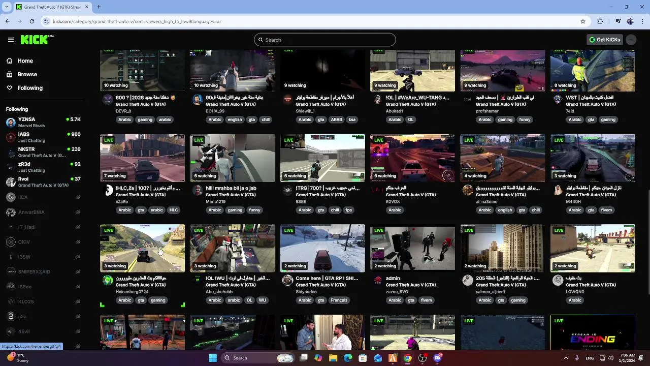The image size is (650, 366).
Task: Open Discord from the taskbar
Action: (438, 358)
